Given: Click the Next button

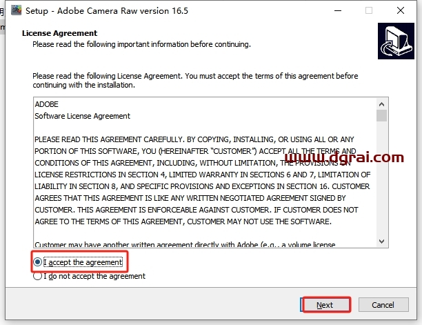Looking at the screenshot, I should (x=326, y=305).
